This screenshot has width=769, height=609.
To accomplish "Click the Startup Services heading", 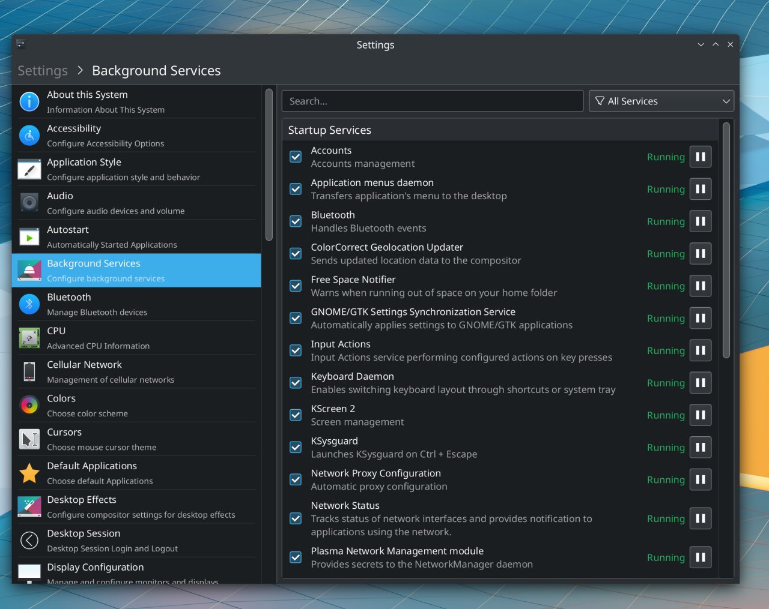I will pos(329,130).
